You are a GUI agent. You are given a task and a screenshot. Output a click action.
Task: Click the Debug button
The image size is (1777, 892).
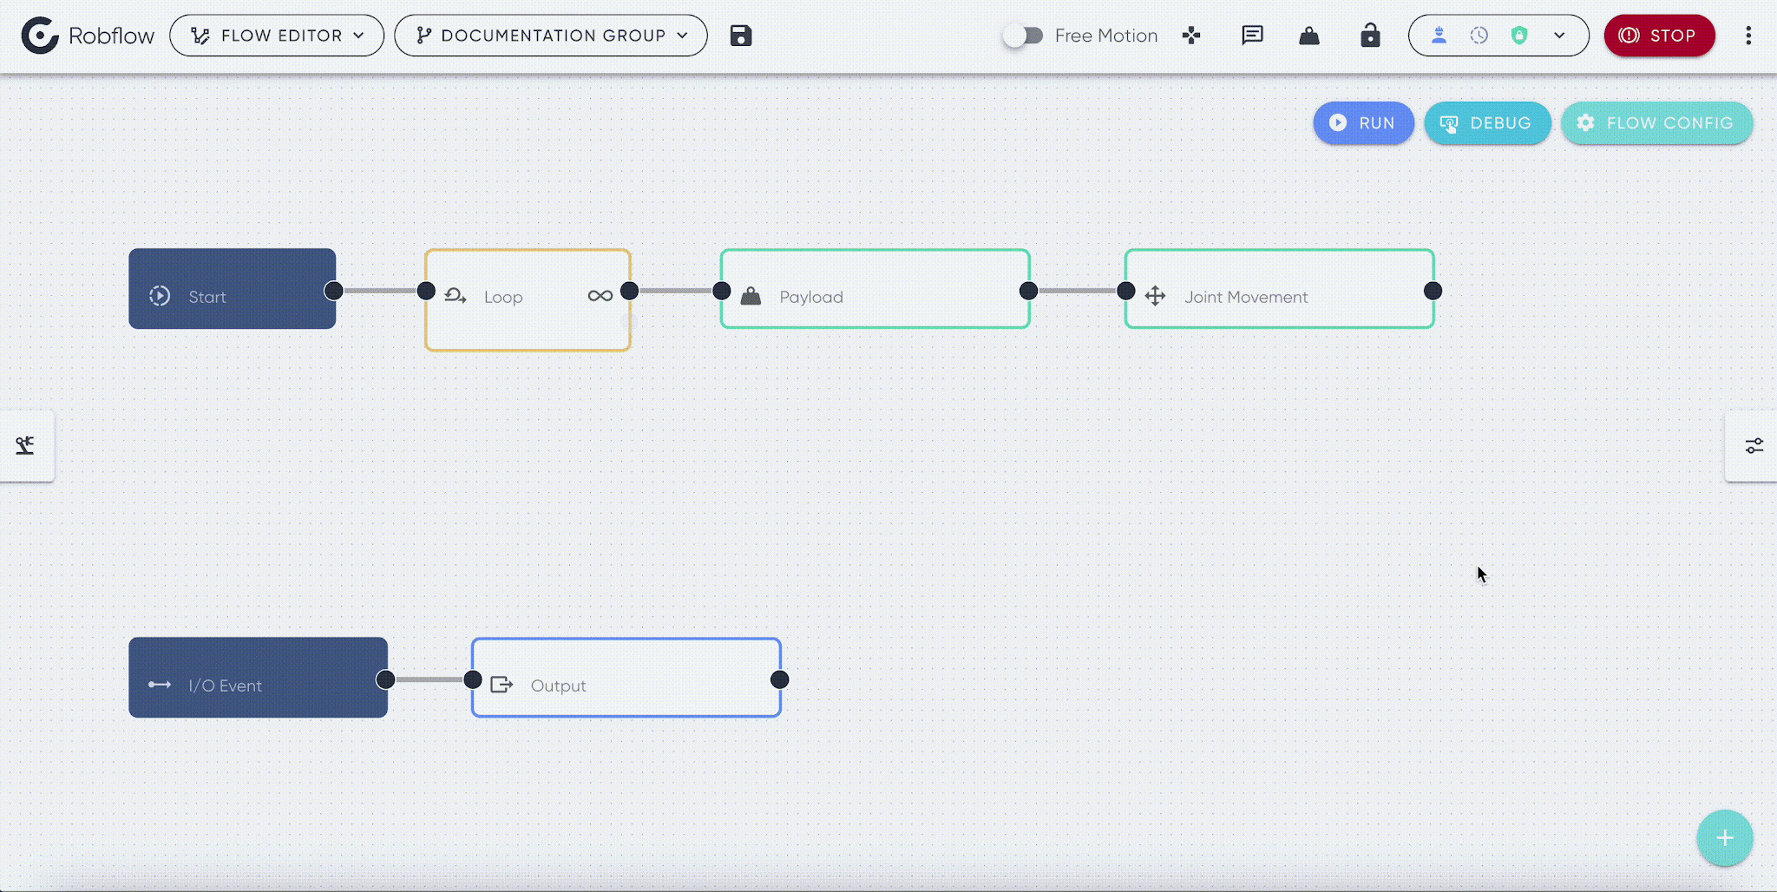point(1487,123)
